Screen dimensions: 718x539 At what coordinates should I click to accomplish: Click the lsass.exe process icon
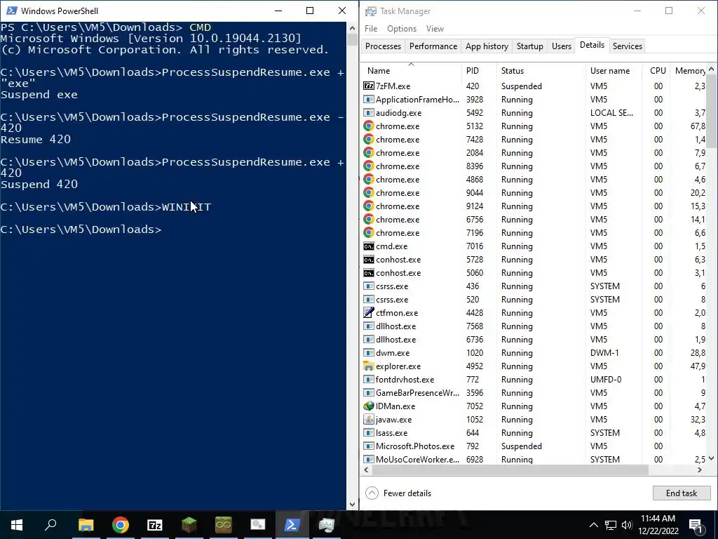pos(369,432)
